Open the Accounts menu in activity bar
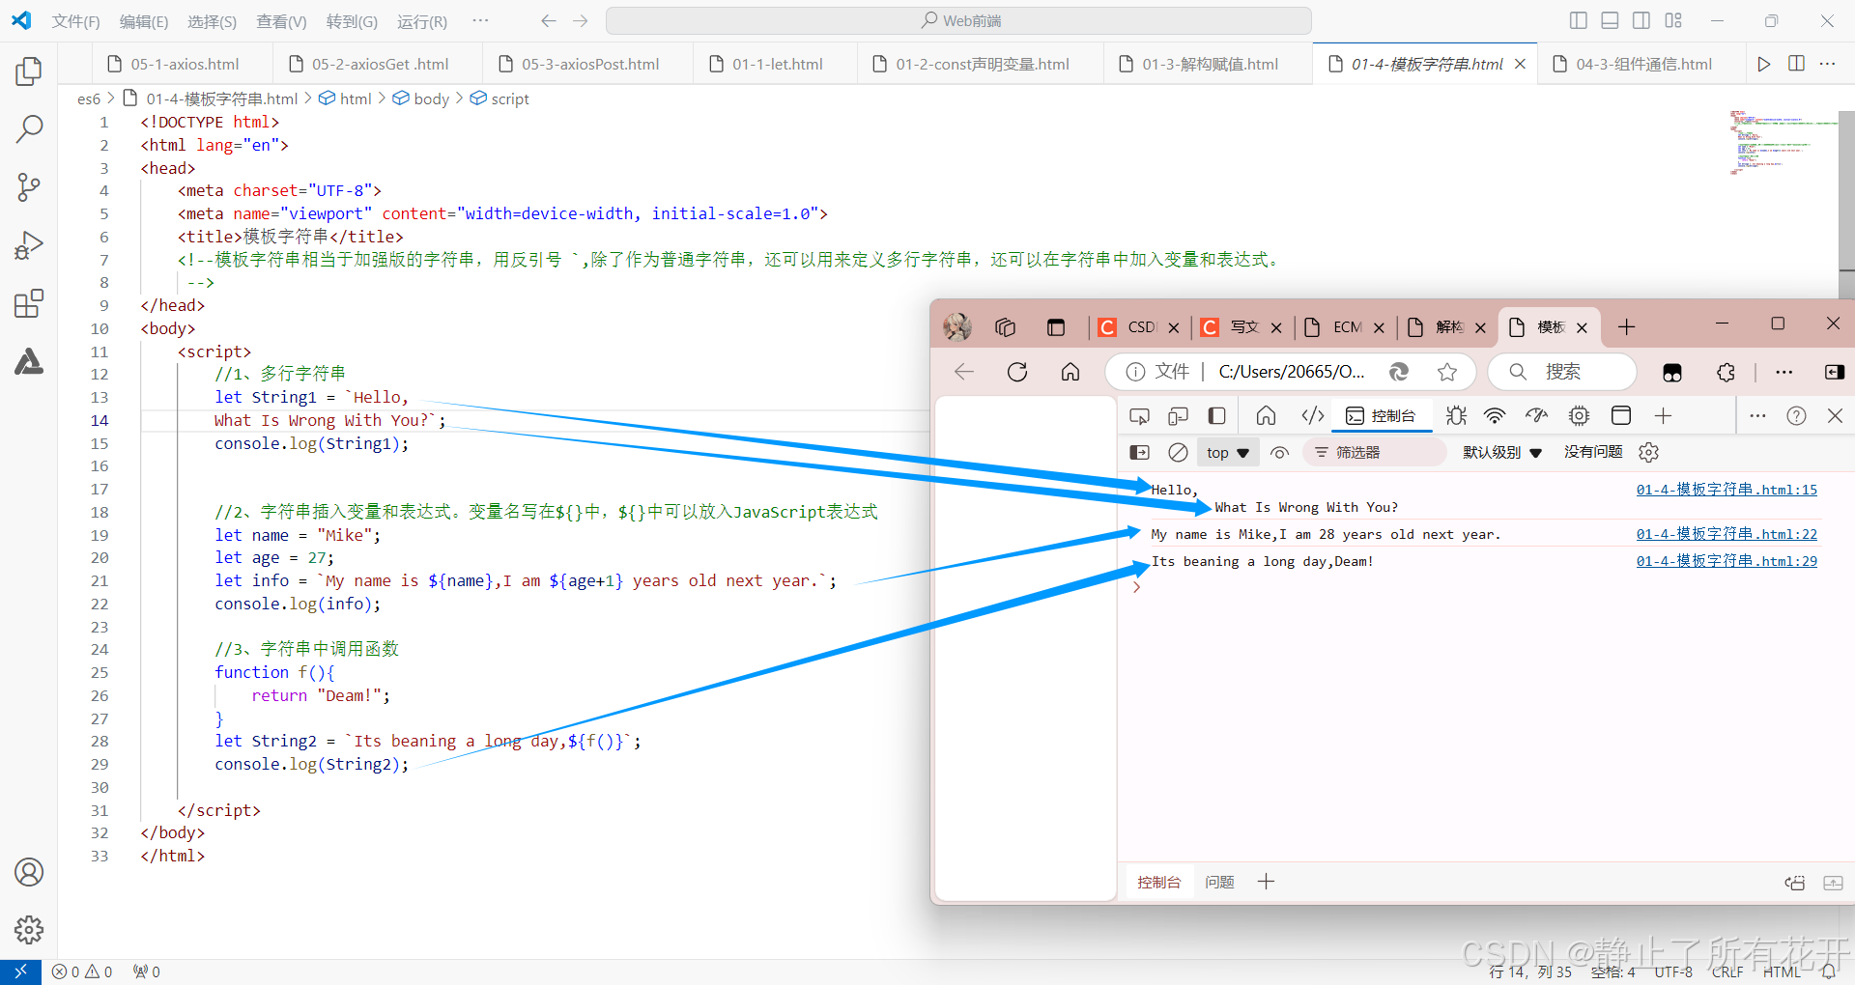Image resolution: width=1855 pixels, height=985 pixels. [x=29, y=872]
